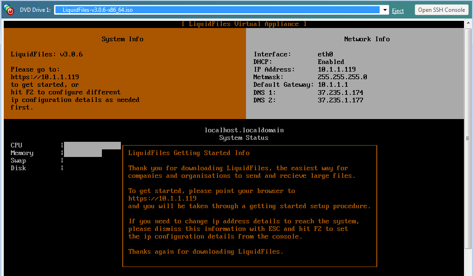Click the Network Info panel heading
This screenshot has width=473, height=276.
click(367, 39)
